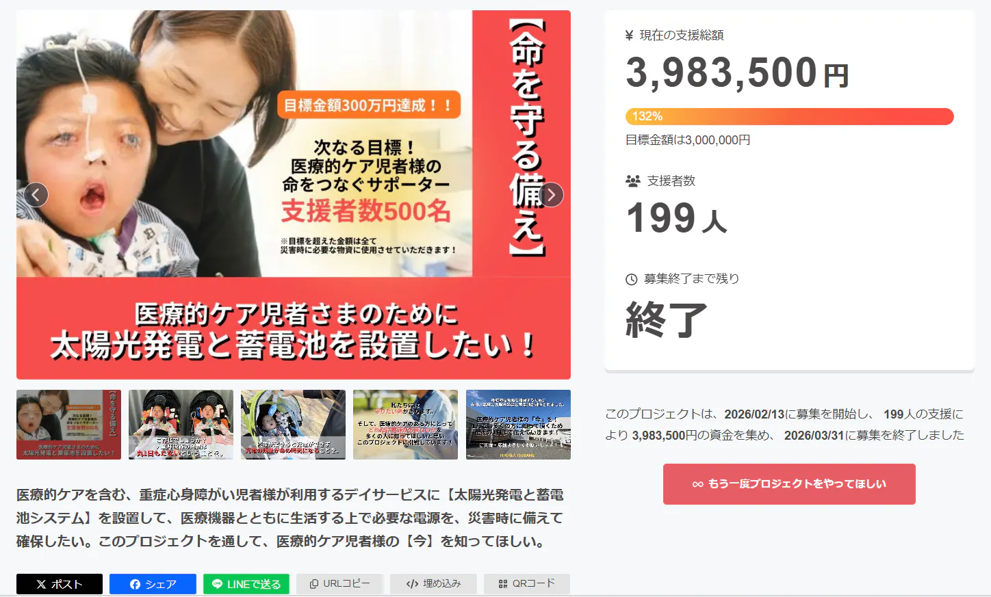Copy the project link with URLコピー
This screenshot has width=991, height=597.
tap(339, 584)
